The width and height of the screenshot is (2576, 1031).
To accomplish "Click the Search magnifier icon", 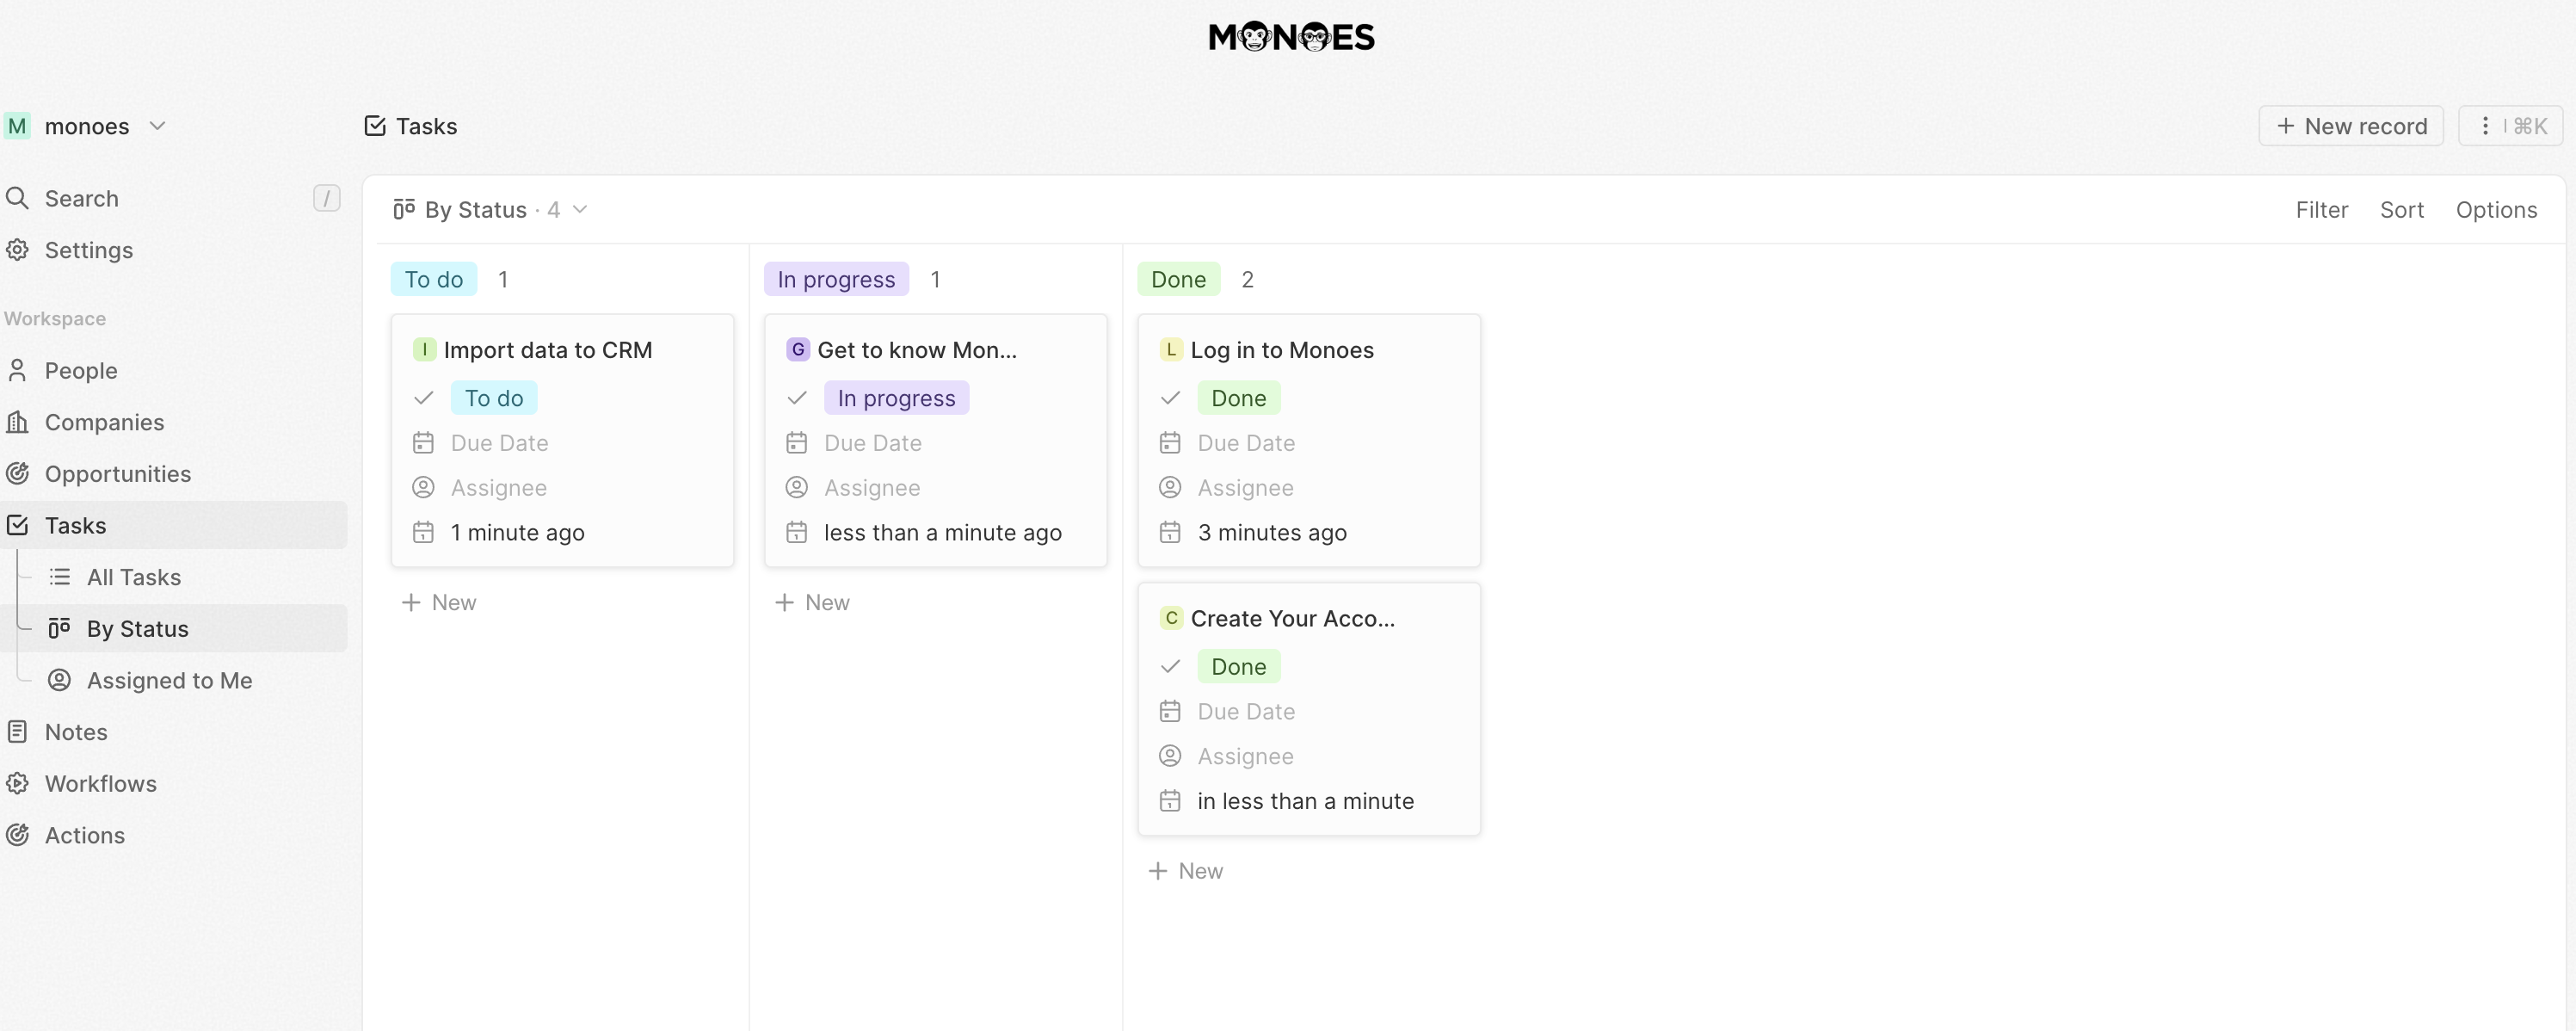I will tap(17, 198).
